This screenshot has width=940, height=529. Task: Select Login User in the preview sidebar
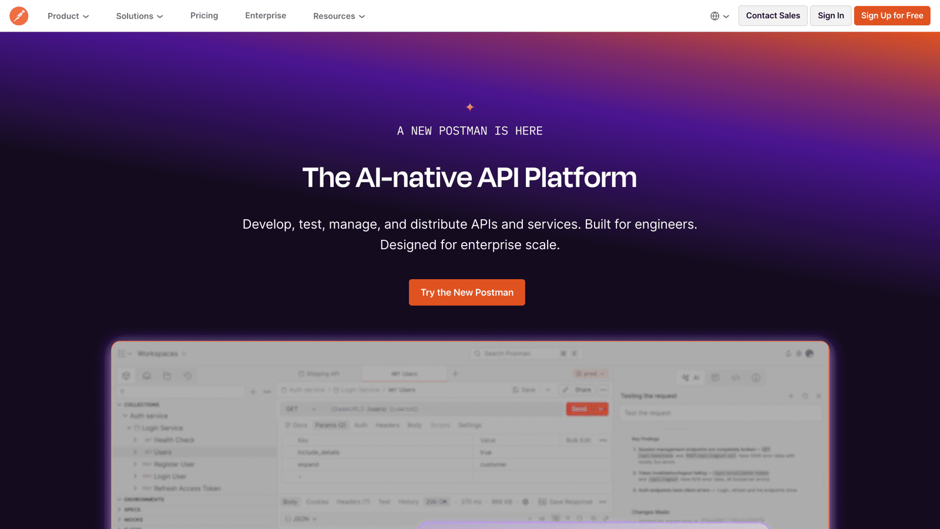click(x=170, y=476)
